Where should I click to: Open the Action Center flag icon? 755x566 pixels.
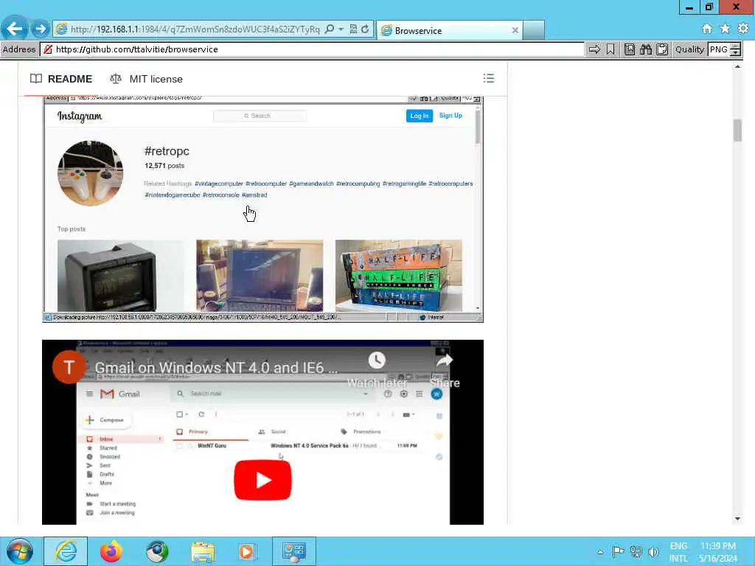click(619, 551)
